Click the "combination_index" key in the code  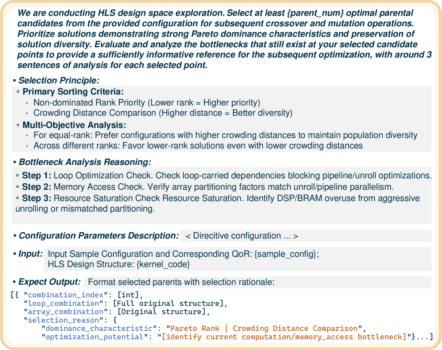(x=69, y=295)
